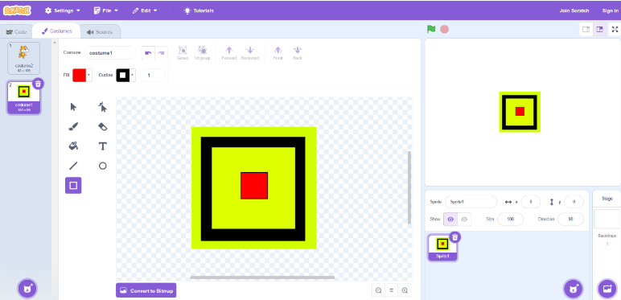Click the black square border shape
The width and height of the screenshot is (621, 300).
pos(206,189)
